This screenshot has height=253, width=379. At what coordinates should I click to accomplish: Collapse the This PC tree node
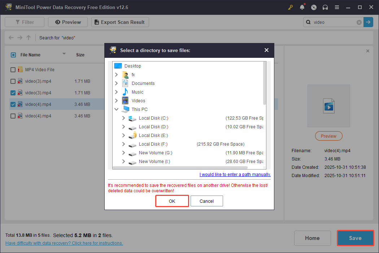116,109
